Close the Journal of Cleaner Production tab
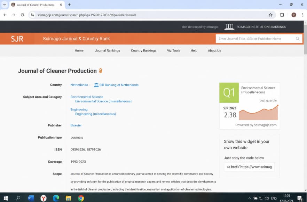The width and height of the screenshot is (307, 202). 61,5
